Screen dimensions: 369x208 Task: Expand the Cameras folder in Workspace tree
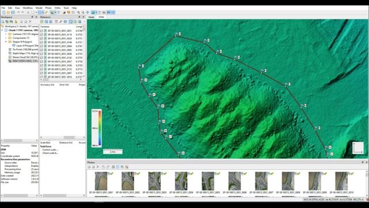6,34
